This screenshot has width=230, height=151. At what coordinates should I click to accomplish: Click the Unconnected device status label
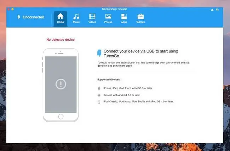[x=33, y=17]
